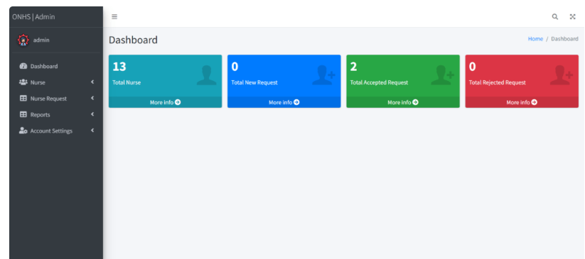
Task: Open More info on Total Accepted Request card
Action: [x=403, y=102]
